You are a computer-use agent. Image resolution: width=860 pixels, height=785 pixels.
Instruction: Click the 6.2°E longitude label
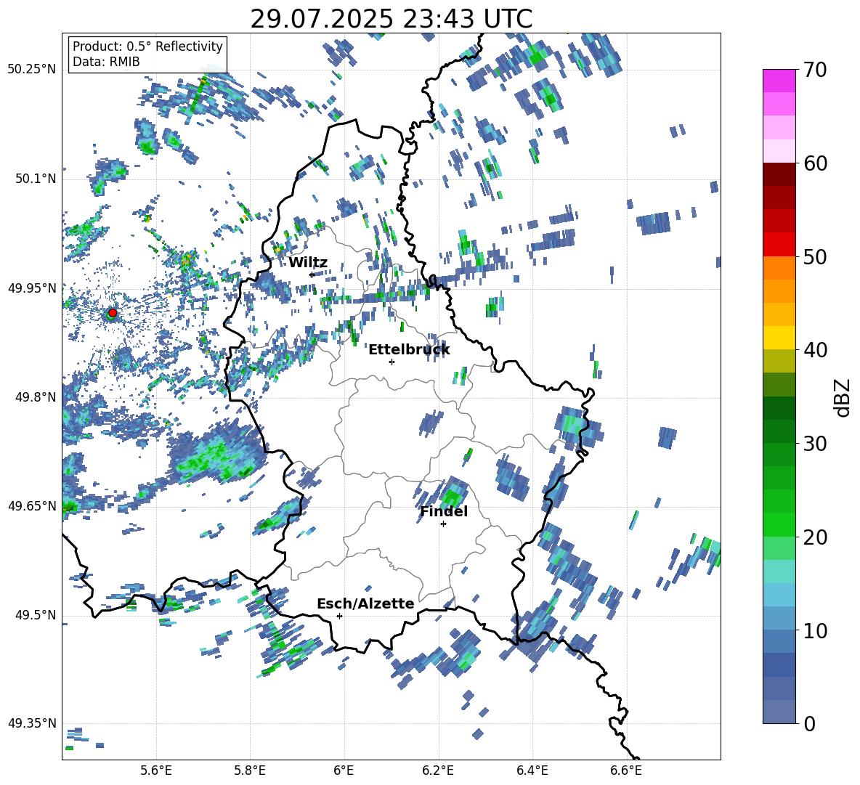point(438,770)
